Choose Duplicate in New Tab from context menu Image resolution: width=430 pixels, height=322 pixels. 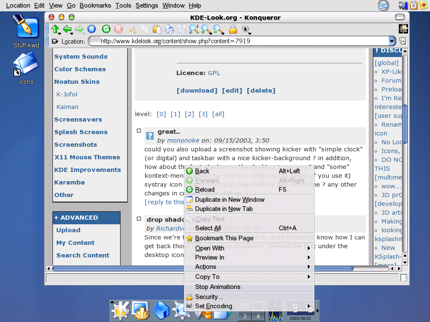(x=249, y=209)
